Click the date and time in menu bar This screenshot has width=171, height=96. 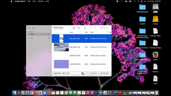pyautogui.click(x=154, y=1)
